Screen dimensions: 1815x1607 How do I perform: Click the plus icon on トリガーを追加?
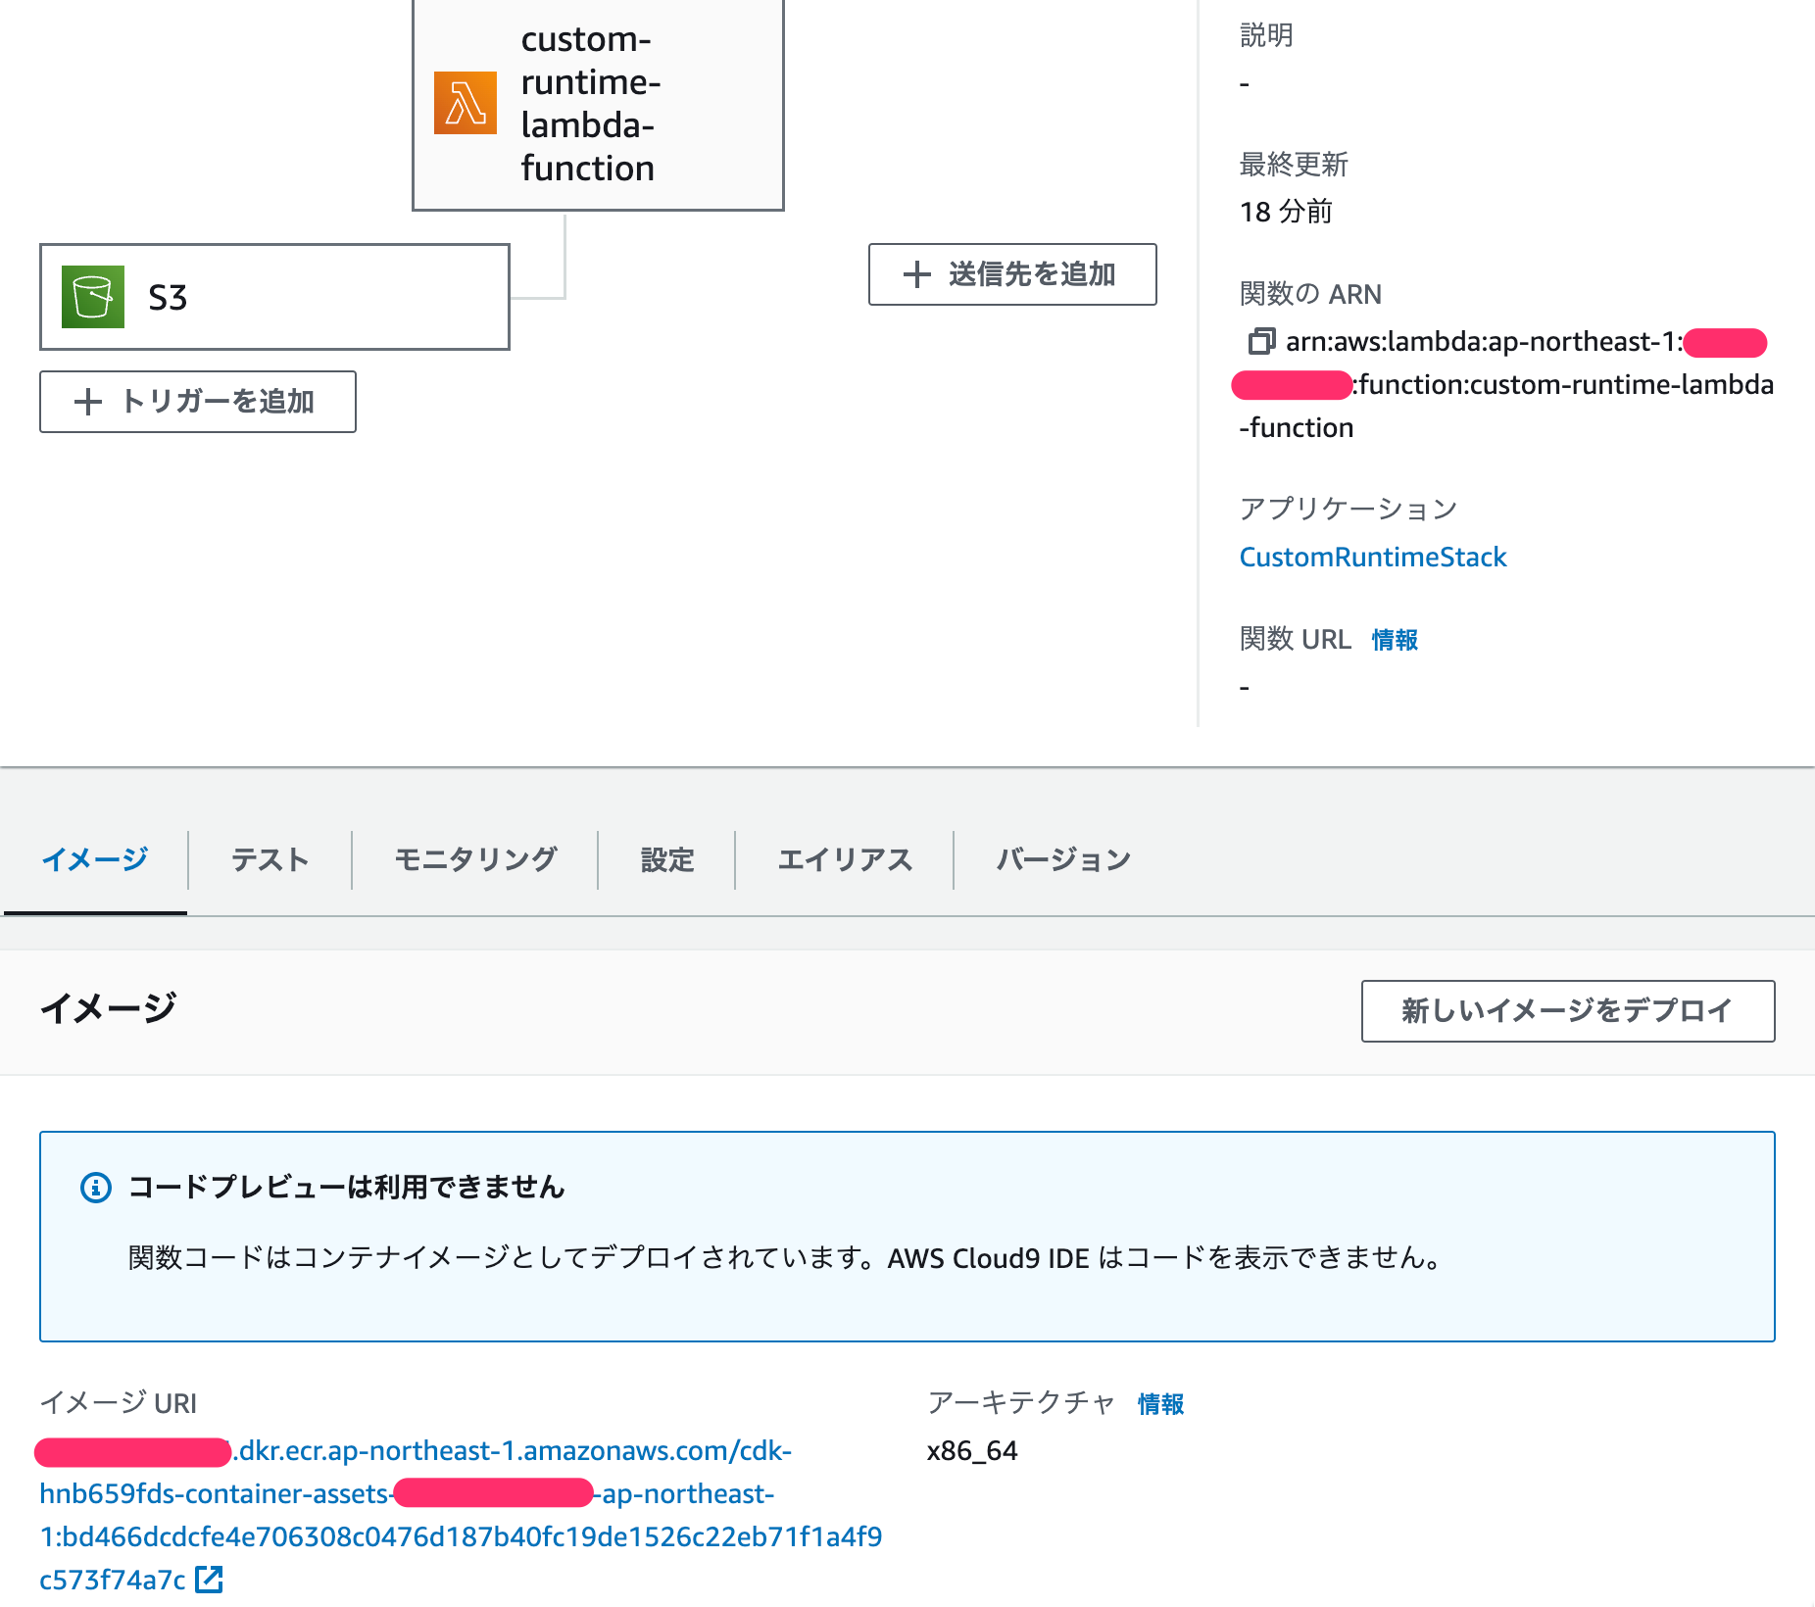tap(88, 402)
